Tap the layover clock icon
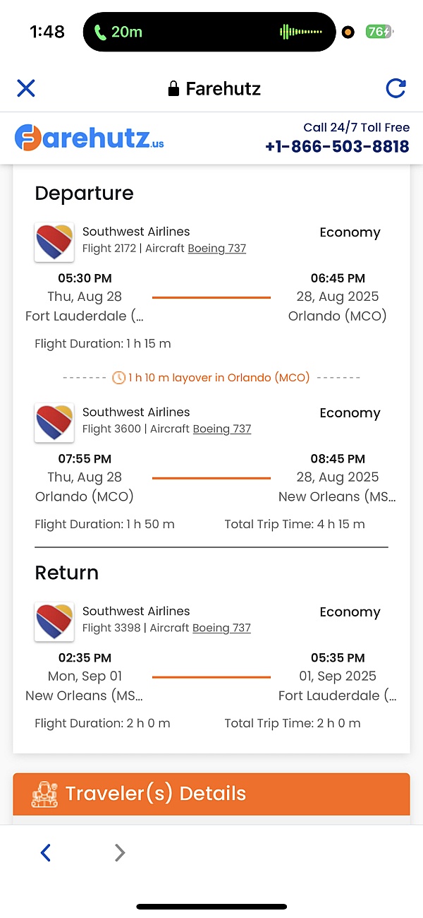Image resolution: width=423 pixels, height=918 pixels. click(118, 378)
